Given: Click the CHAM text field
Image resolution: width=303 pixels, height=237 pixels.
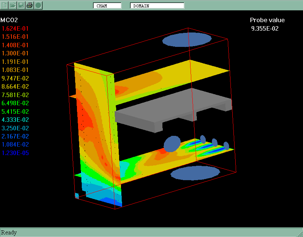Looking at the screenshot, I should tap(107, 6).
